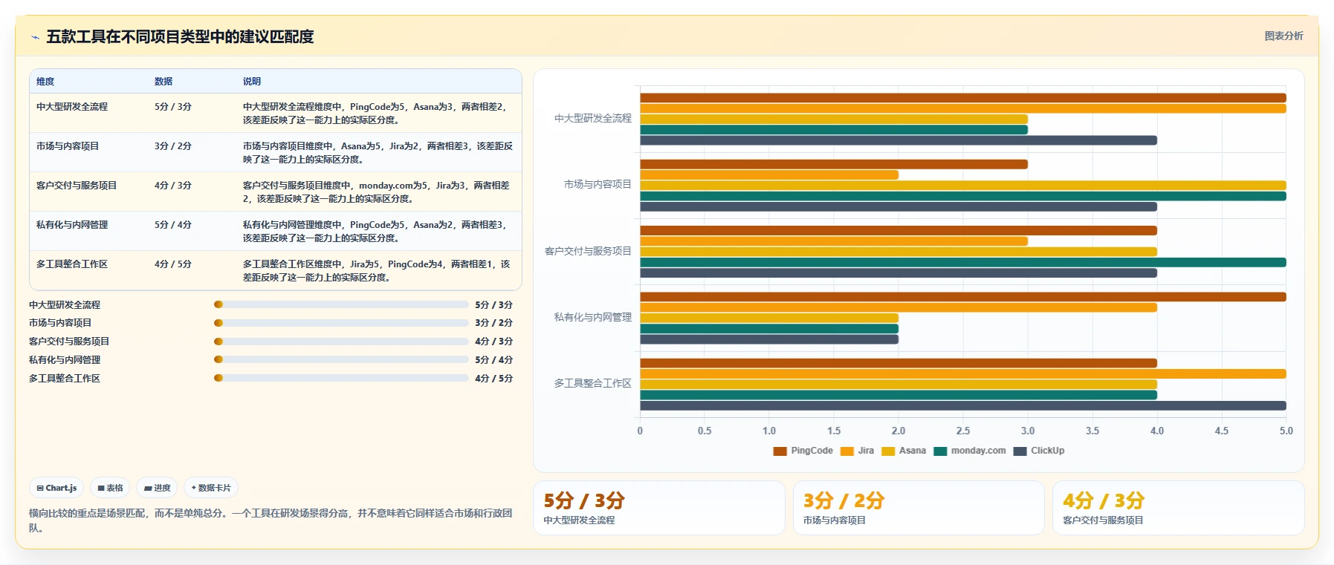
Task: Open the 4分 / 3分 客户交付与服务项目 data card
Action: click(x=1178, y=508)
